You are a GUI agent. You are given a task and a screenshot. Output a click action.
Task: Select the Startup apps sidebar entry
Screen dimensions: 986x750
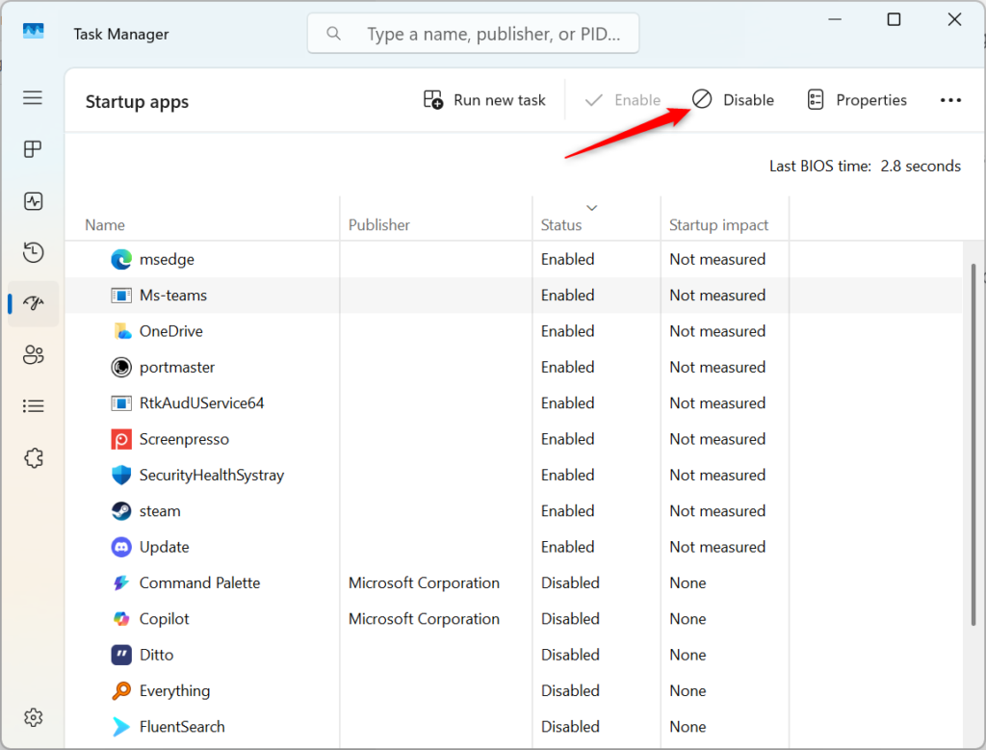click(33, 303)
